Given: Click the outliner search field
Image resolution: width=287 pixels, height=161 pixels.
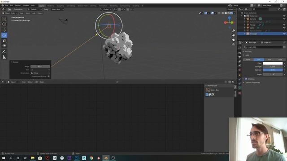Looking at the screenshot, I should pos(261,9).
